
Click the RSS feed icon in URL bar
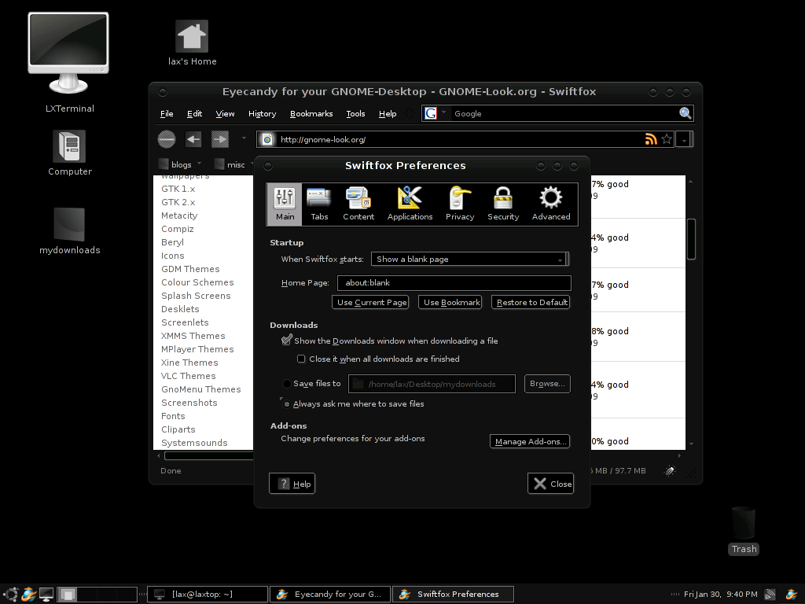[651, 139]
